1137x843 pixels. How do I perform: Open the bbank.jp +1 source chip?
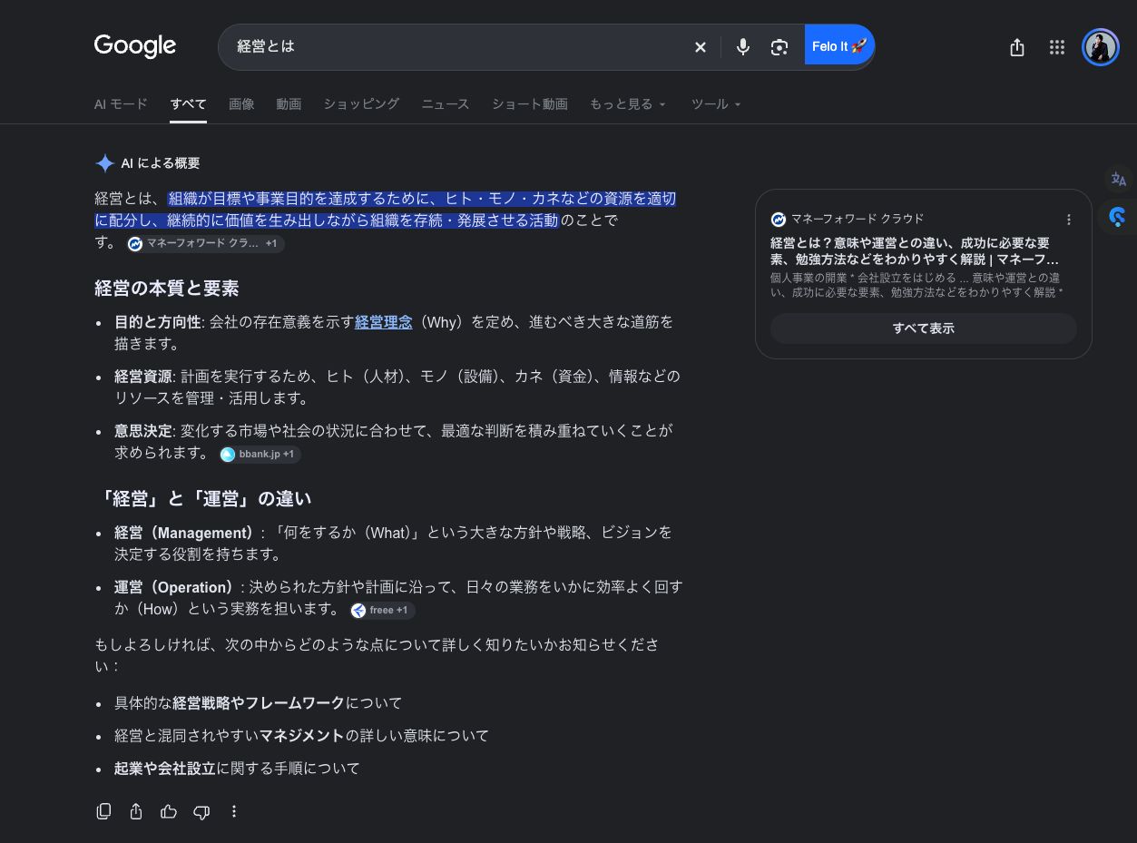click(x=260, y=454)
